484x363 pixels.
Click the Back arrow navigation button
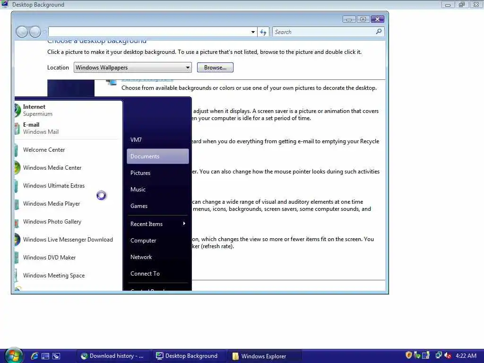(22, 32)
